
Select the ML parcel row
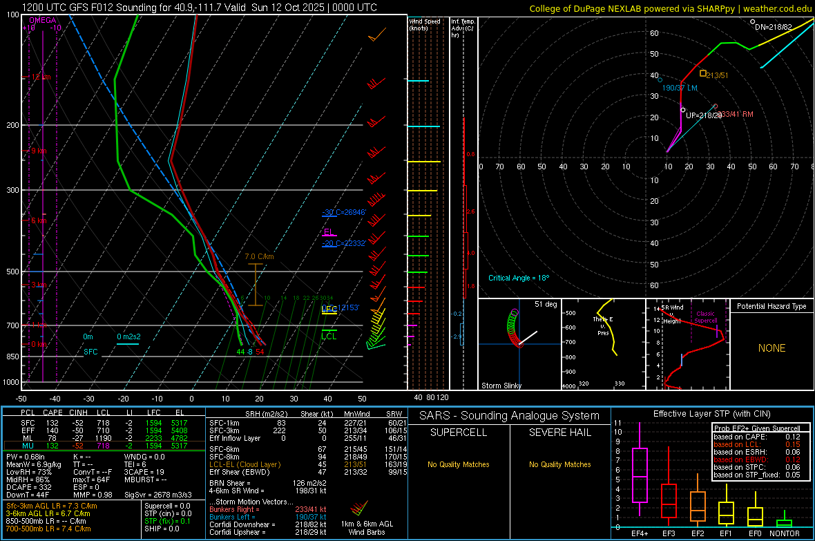tap(104, 438)
